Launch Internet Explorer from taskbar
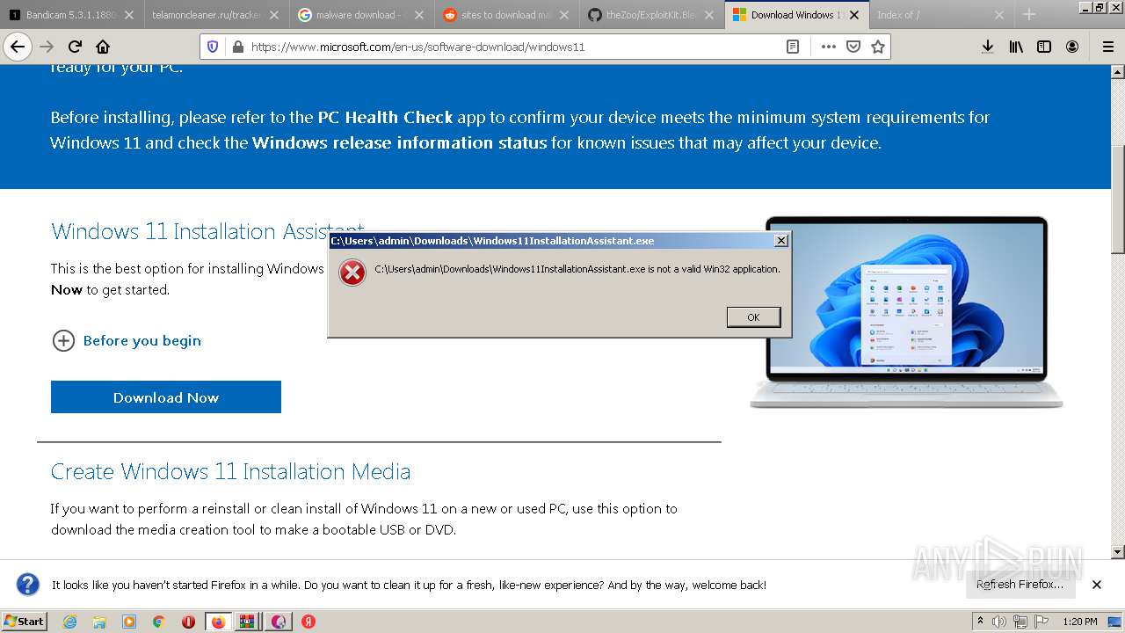 69,622
